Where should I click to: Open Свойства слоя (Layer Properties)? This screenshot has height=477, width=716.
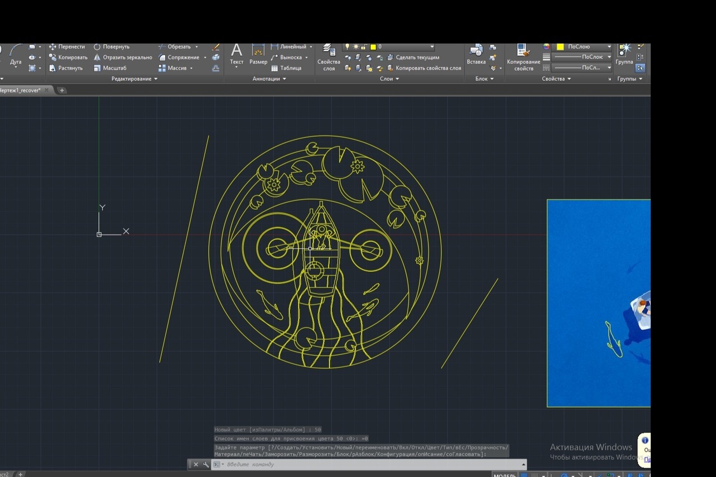coord(329,58)
